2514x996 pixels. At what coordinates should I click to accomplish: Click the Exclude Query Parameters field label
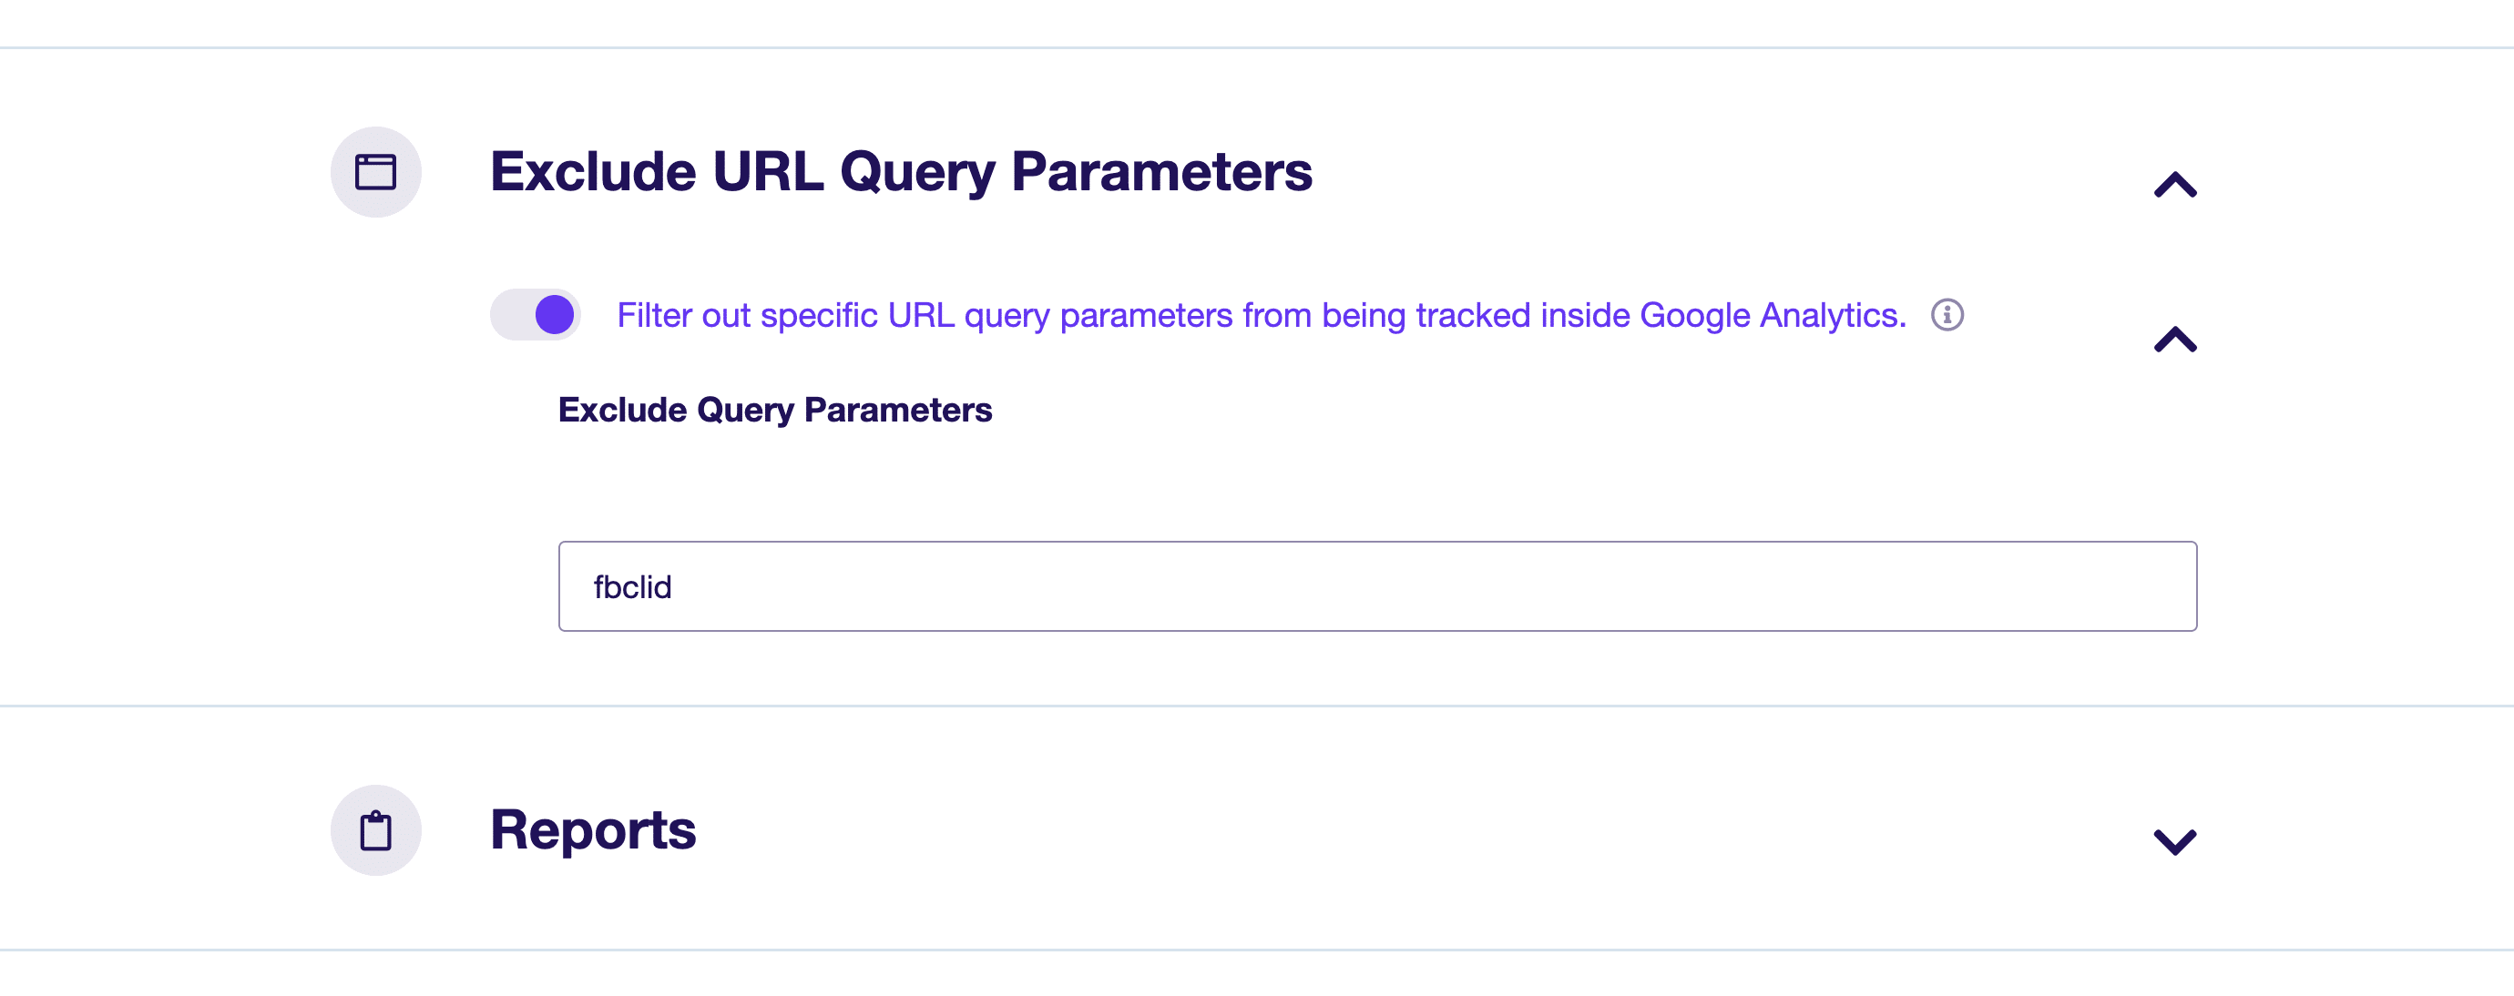(775, 410)
